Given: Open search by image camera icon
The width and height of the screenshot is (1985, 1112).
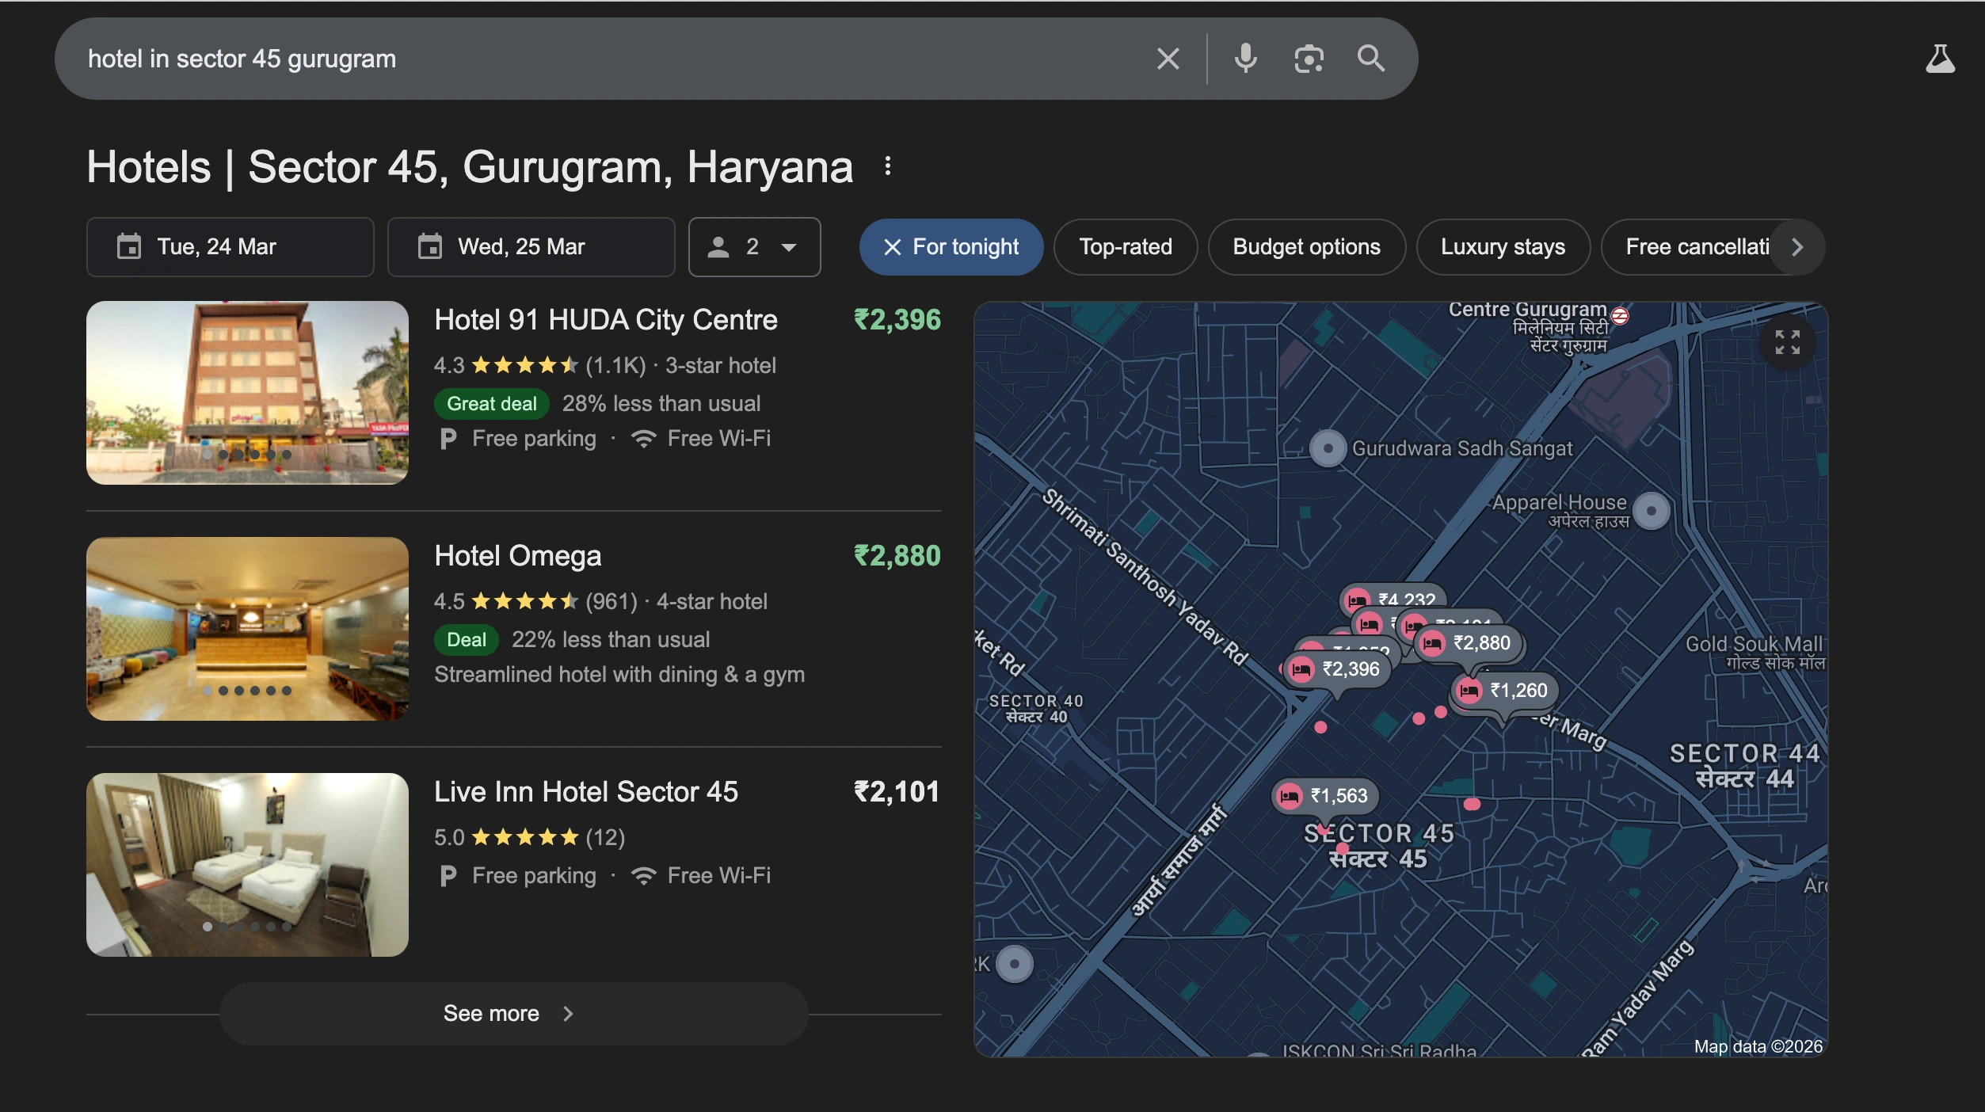Looking at the screenshot, I should [1309, 59].
